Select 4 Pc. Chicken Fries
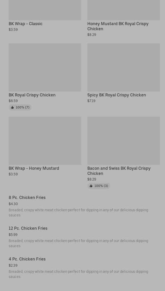This screenshot has width=165, height=291. click(x=27, y=259)
